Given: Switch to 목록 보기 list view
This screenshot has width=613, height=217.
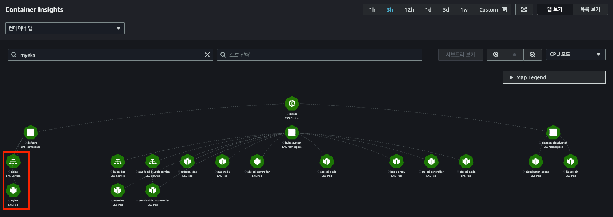Looking at the screenshot, I should point(590,9).
